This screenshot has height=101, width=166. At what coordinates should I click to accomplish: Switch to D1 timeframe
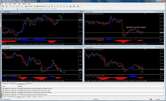click(49, 9)
